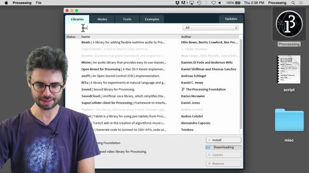Click author Alessandro Capozzo

coord(196,123)
